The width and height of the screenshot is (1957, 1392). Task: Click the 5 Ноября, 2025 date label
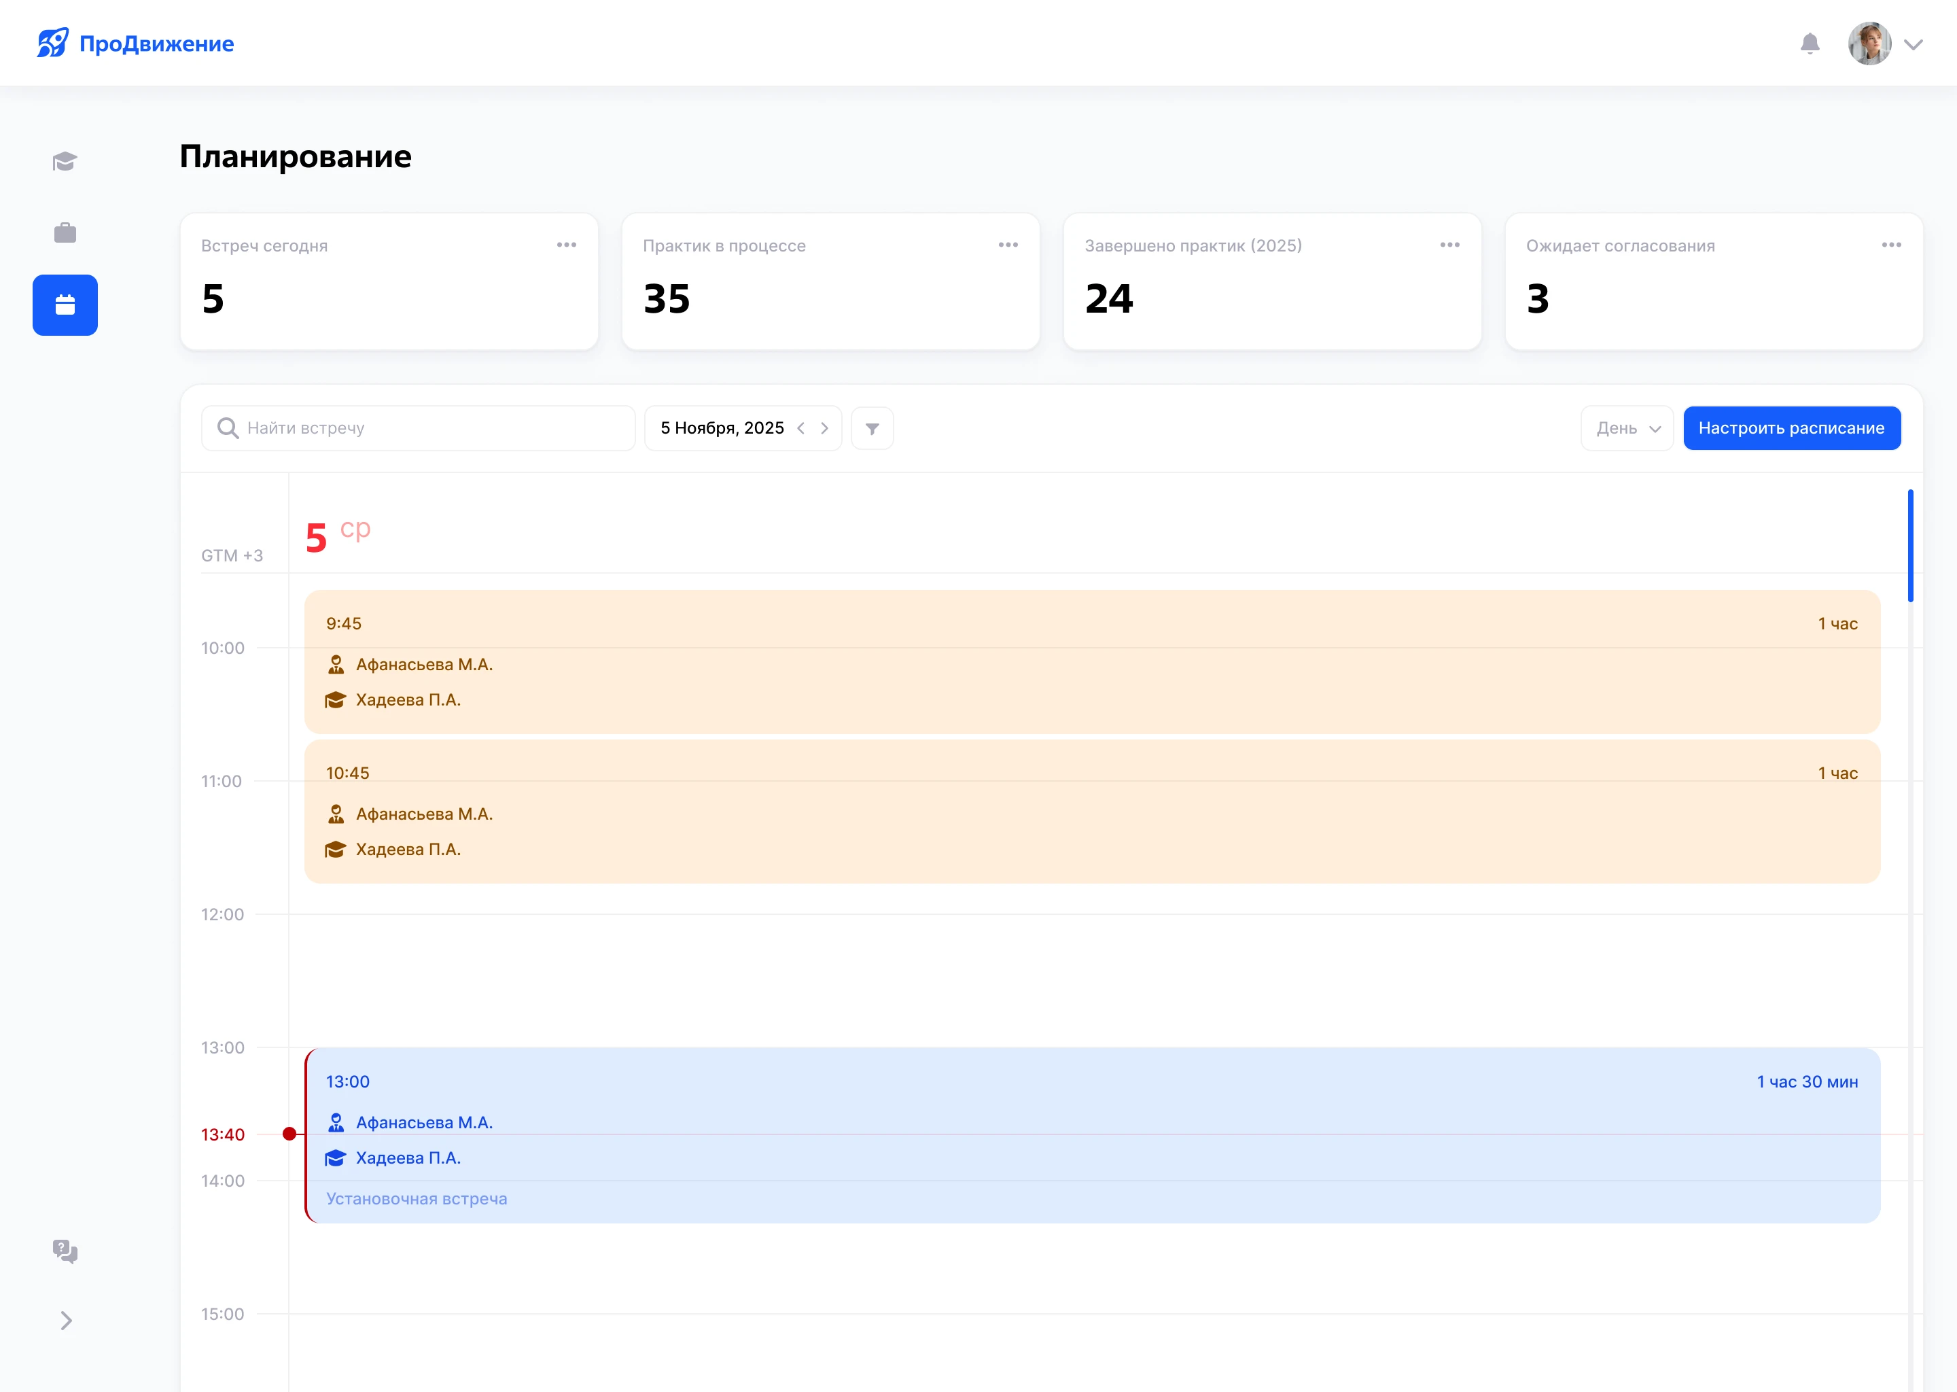722,428
